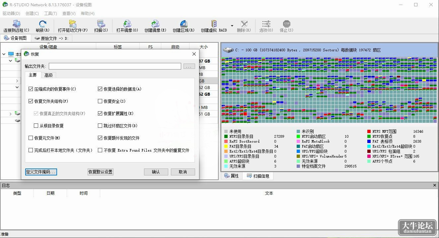Click the 恢复默认设置 button

101,172
